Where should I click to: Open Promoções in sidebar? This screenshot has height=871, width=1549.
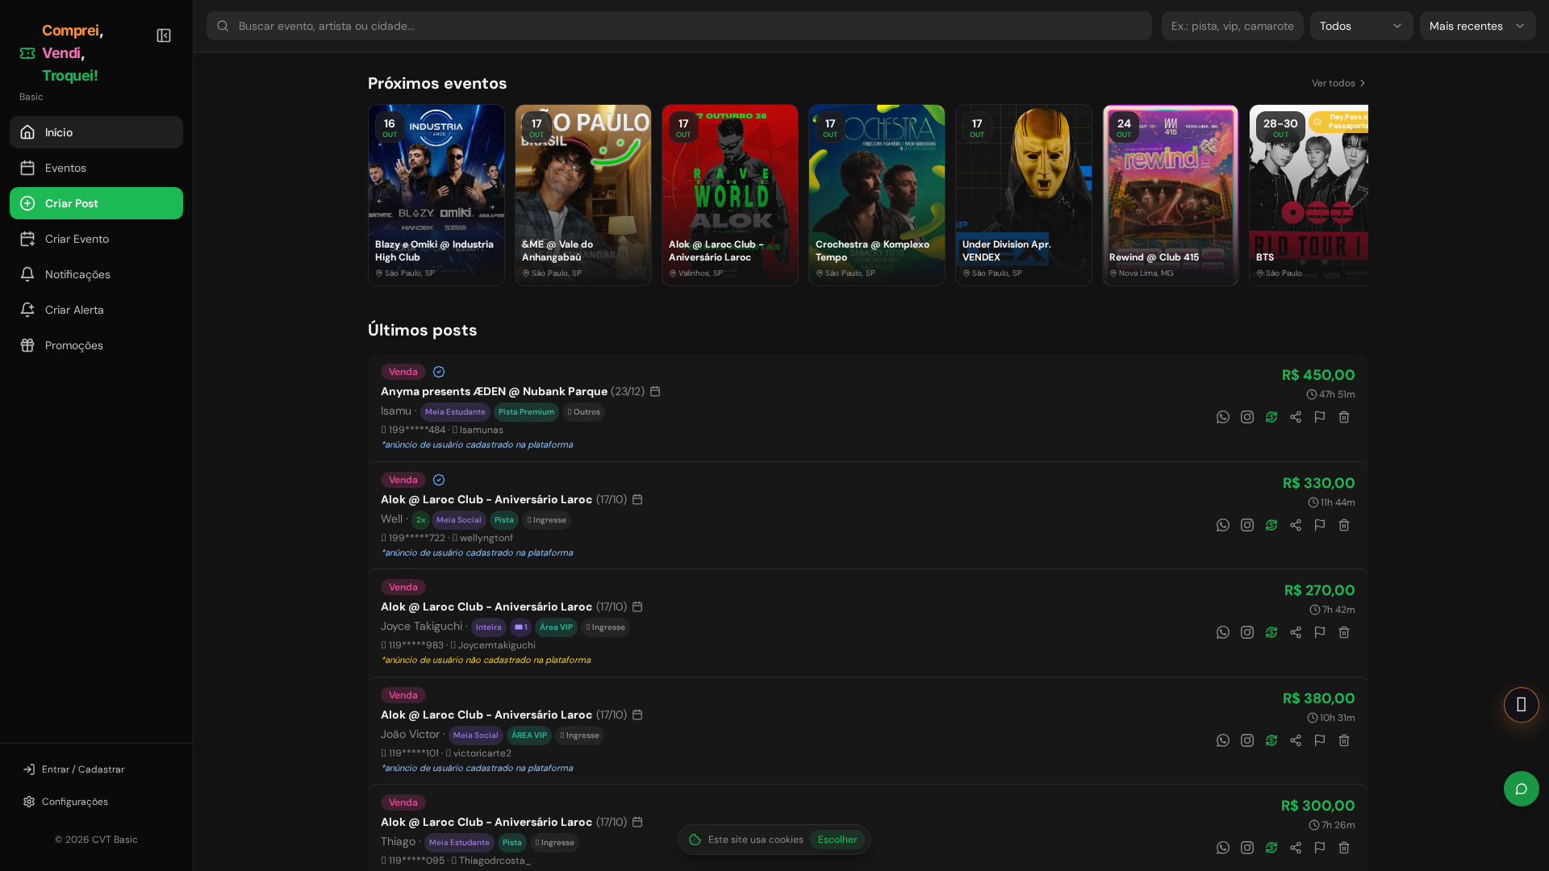coord(96,345)
